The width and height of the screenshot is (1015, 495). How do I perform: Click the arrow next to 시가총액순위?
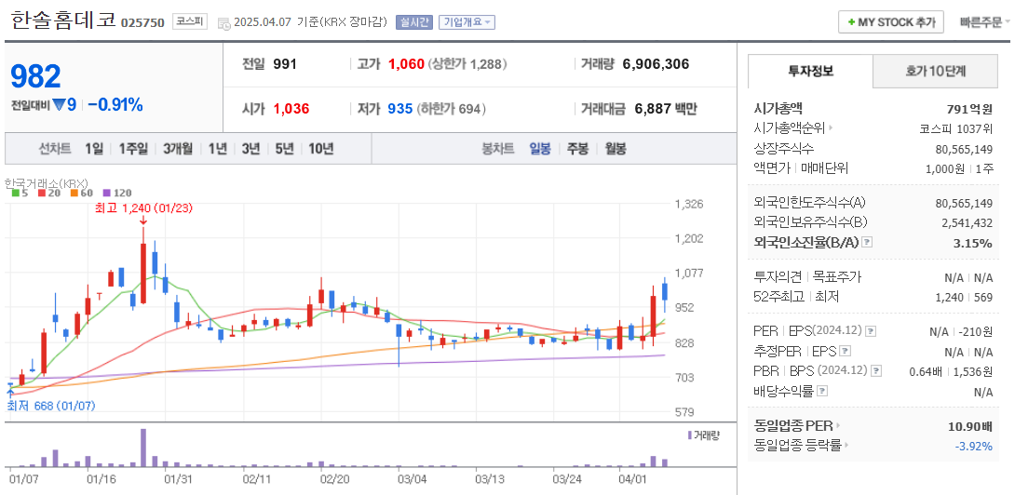click(830, 128)
